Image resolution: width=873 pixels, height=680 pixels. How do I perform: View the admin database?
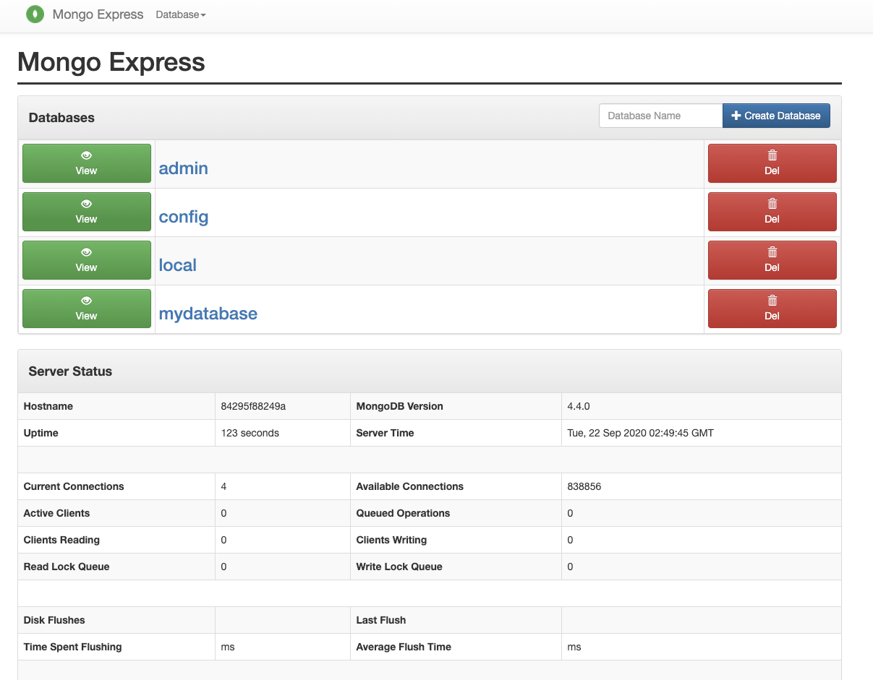[87, 163]
